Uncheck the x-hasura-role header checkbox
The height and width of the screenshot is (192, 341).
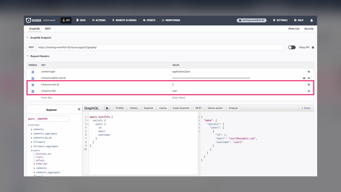pyautogui.click(x=33, y=91)
